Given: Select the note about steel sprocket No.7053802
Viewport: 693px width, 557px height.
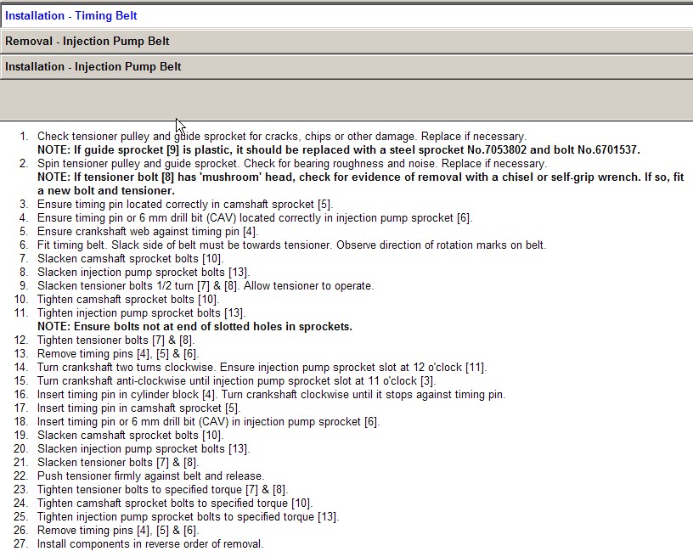Looking at the screenshot, I should pyautogui.click(x=338, y=149).
